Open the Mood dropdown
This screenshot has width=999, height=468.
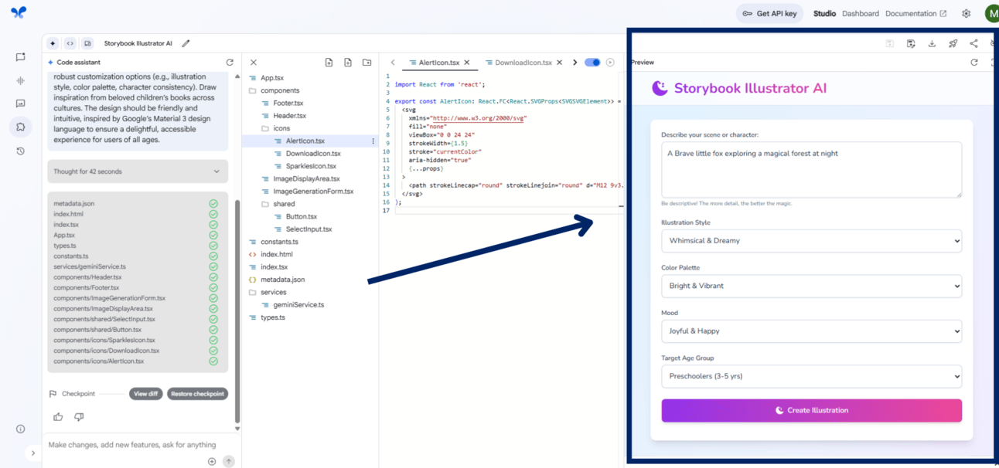click(x=811, y=331)
